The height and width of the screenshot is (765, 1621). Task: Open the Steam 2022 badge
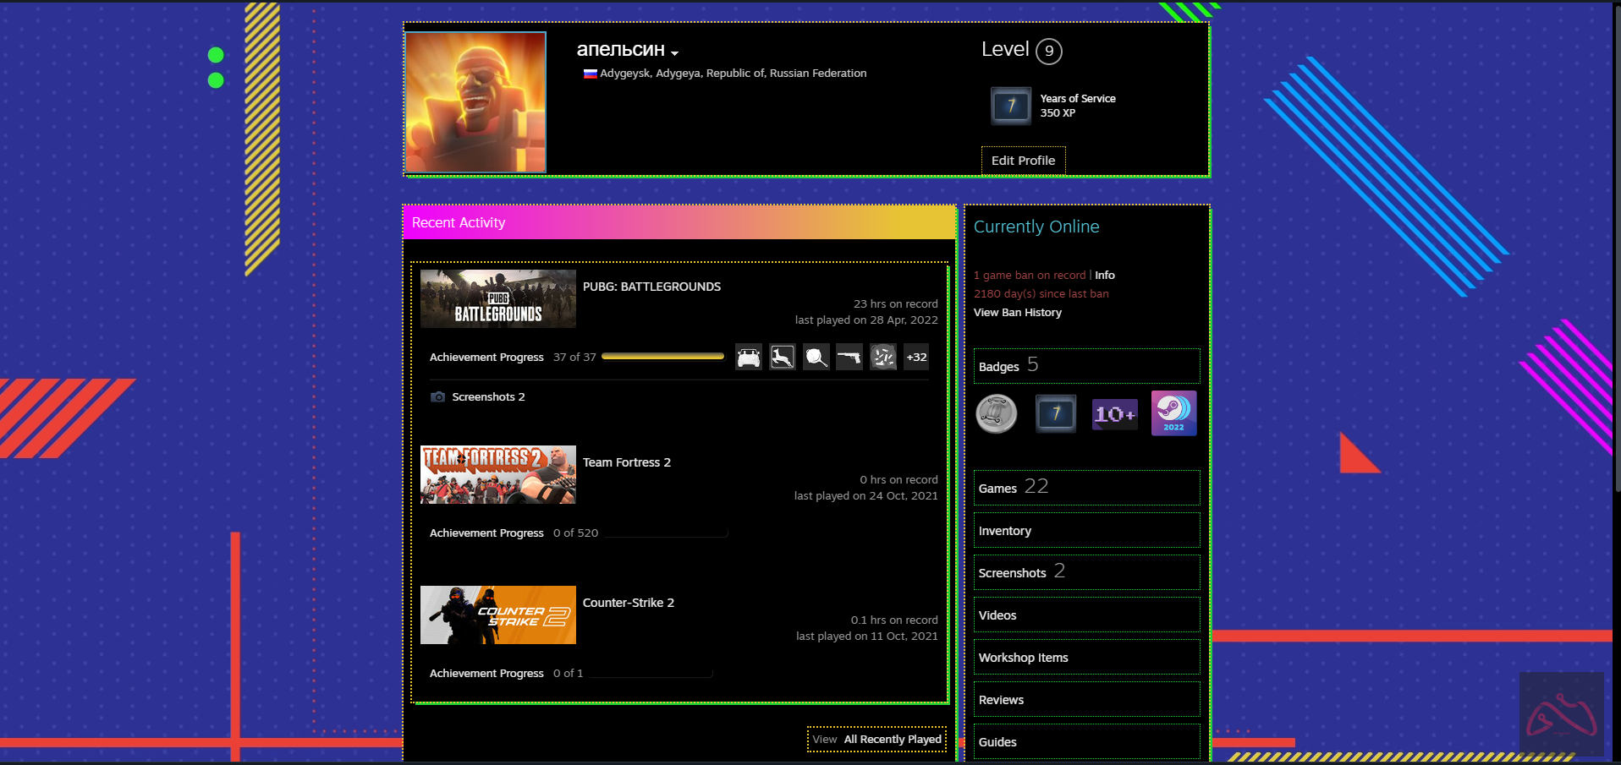(1173, 413)
